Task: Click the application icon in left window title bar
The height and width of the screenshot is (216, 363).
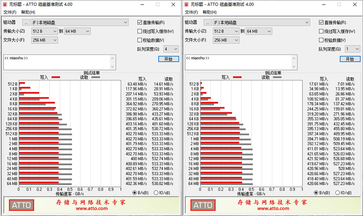Action: (x=4, y=5)
